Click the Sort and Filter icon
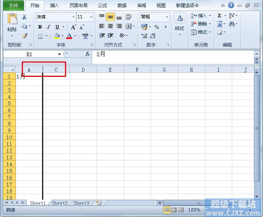 tap(231, 16)
